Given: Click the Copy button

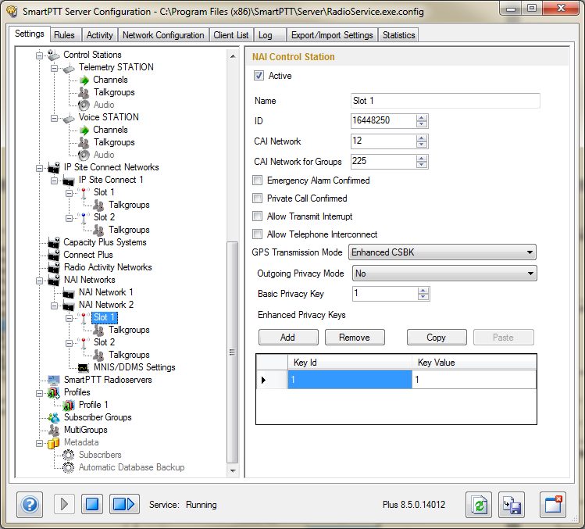Looking at the screenshot, I should click(437, 338).
